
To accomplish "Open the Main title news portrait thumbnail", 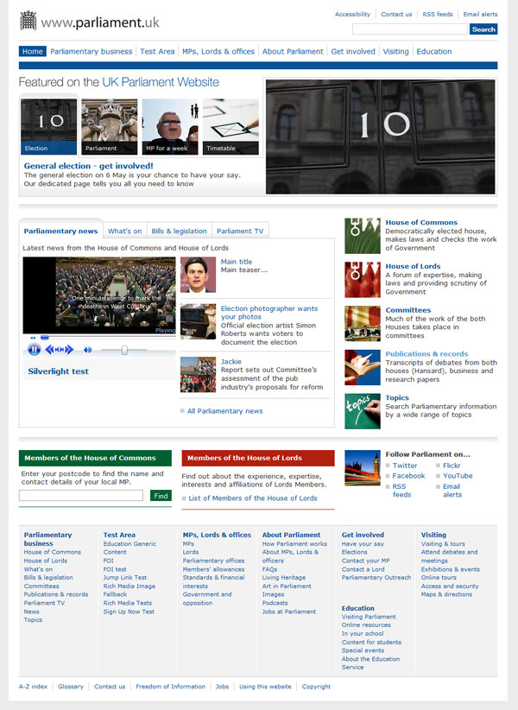I will (198, 275).
